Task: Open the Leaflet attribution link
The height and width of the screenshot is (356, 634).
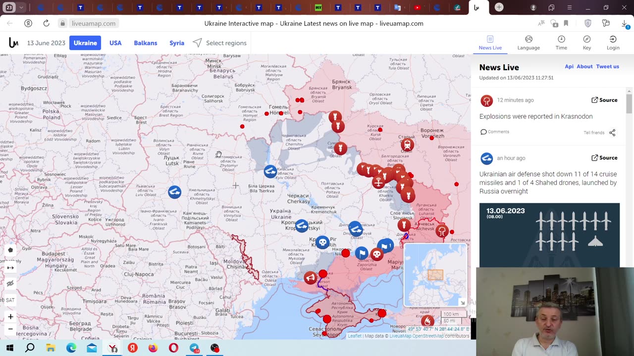Action: 355,336
